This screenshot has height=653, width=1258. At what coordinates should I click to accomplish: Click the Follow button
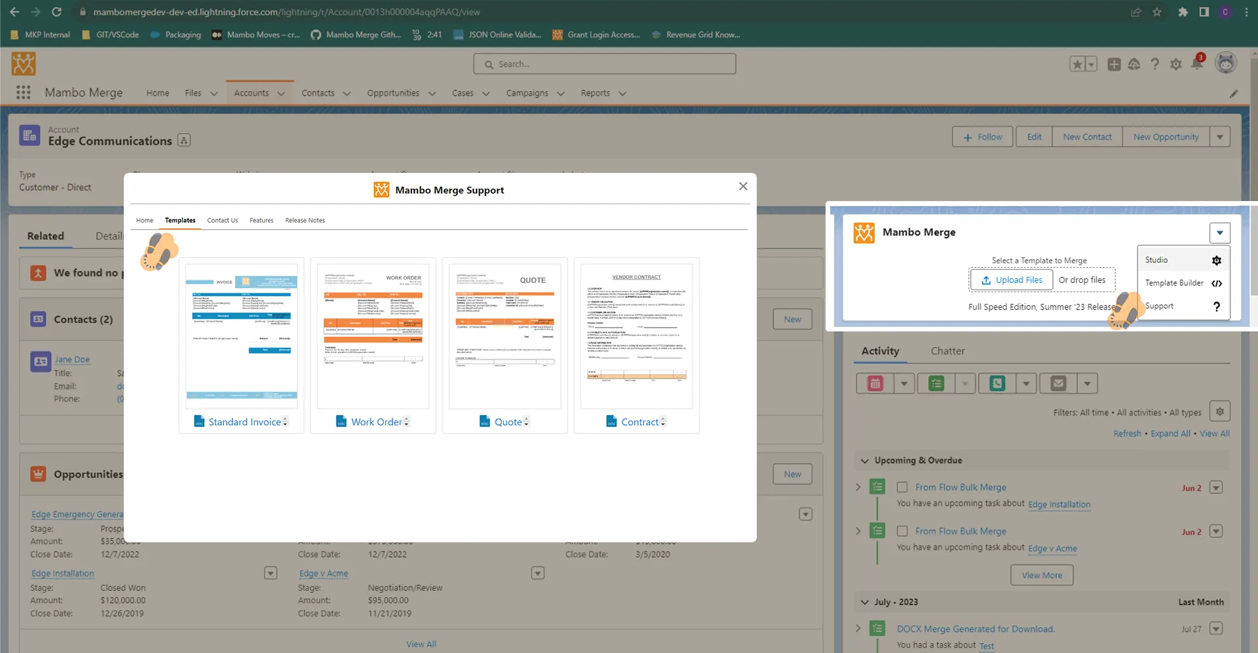982,137
